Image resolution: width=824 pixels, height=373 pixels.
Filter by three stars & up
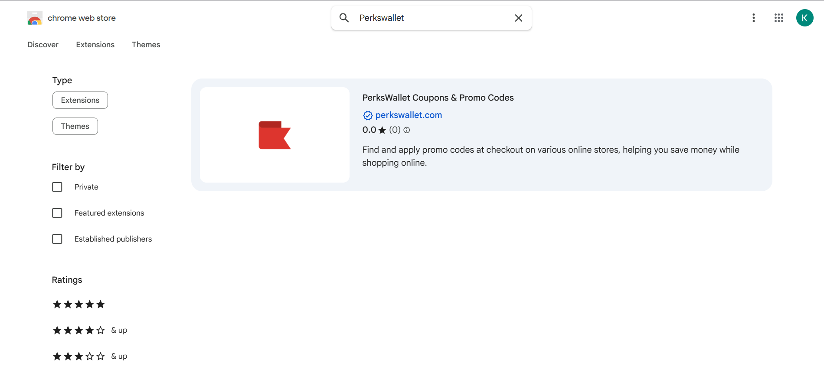point(90,357)
